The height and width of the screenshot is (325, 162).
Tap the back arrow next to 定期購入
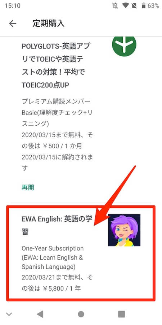(13, 23)
